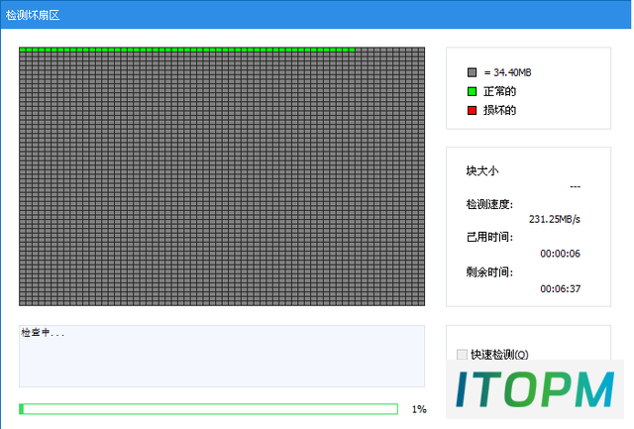Viewport: 634px width, 429px height.
Task: Click the 剩余时间: label
Action: [489, 272]
